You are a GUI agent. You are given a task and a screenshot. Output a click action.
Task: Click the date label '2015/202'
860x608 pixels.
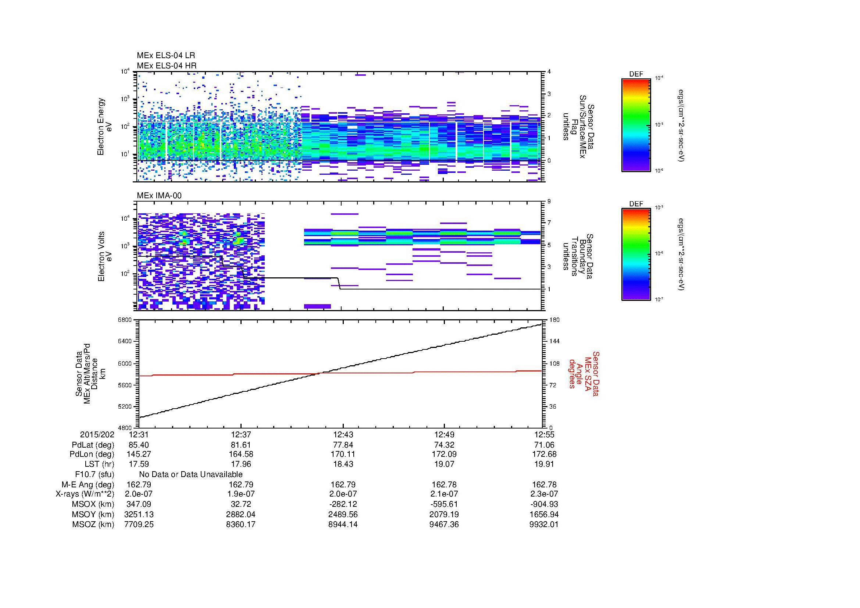tap(97, 435)
